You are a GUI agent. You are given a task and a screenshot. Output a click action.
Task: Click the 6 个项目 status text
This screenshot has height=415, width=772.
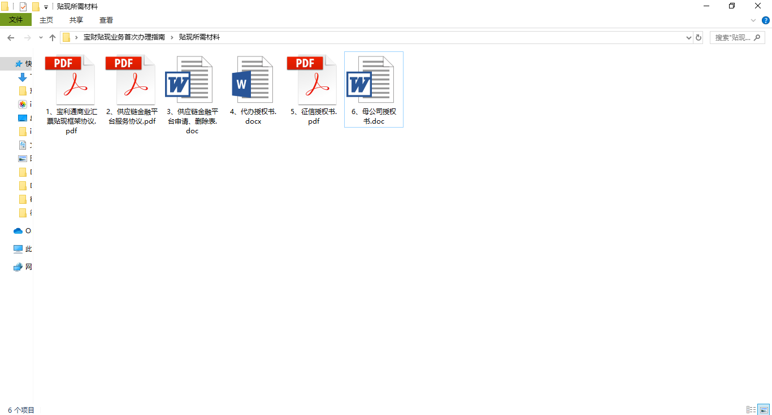point(21,410)
